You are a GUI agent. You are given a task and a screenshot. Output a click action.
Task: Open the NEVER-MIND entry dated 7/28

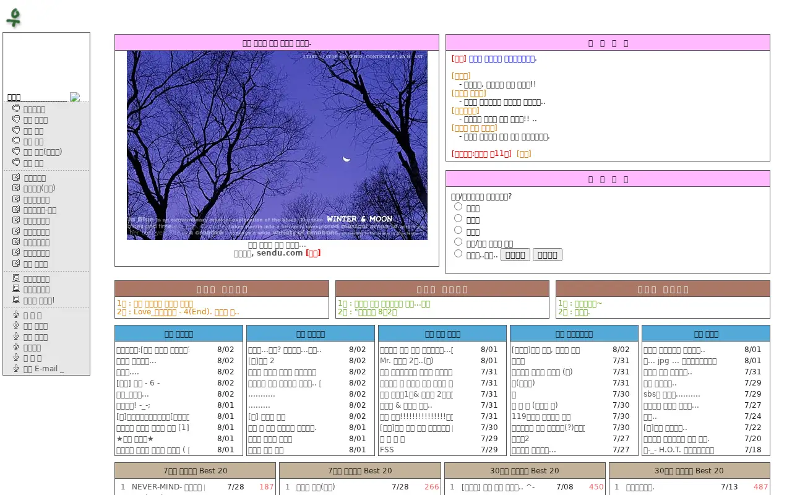pos(168,487)
